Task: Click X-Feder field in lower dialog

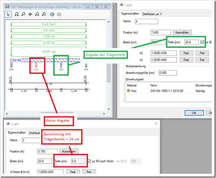Action: click(50, 172)
